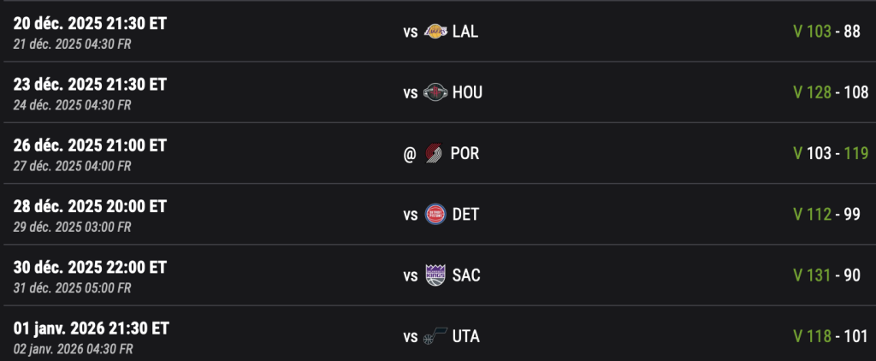
Task: Select the 01 janv. 2026 game row
Action: (x=92, y=328)
